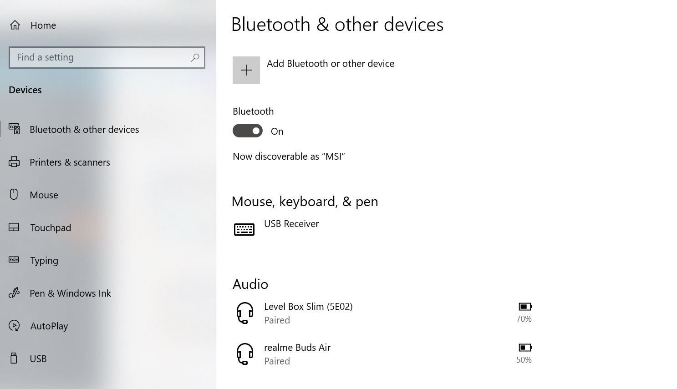
Task: Click the search magnifier icon
Action: click(x=195, y=57)
